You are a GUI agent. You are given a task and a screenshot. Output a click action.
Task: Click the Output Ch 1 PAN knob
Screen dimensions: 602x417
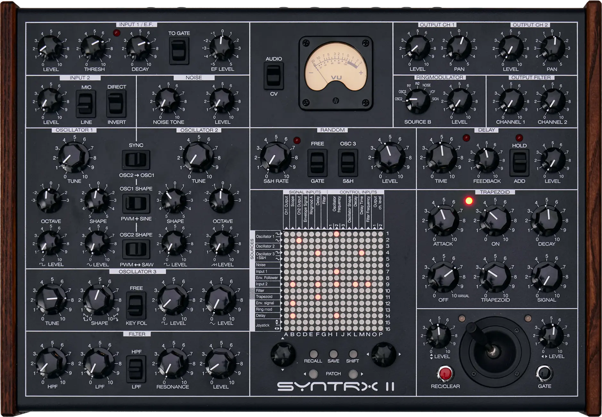[459, 48]
